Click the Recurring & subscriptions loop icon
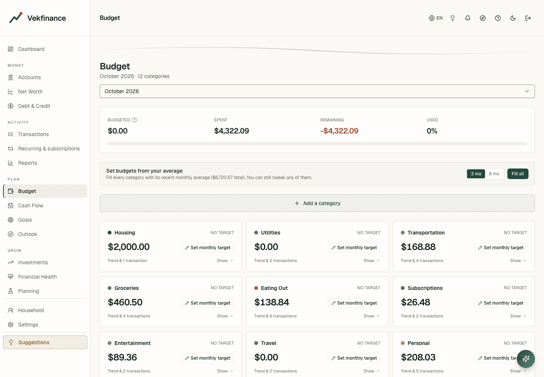Viewport: 544px width, 377px height. 11,149
